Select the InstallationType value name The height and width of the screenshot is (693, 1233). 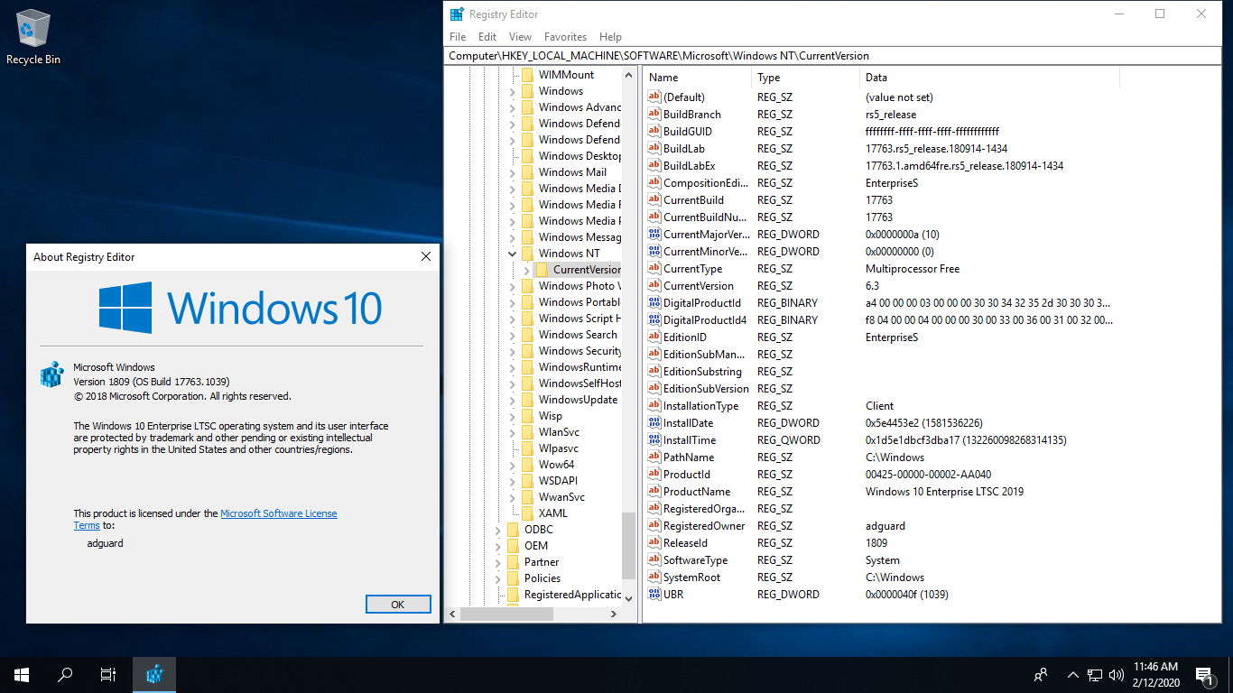pyautogui.click(x=700, y=406)
